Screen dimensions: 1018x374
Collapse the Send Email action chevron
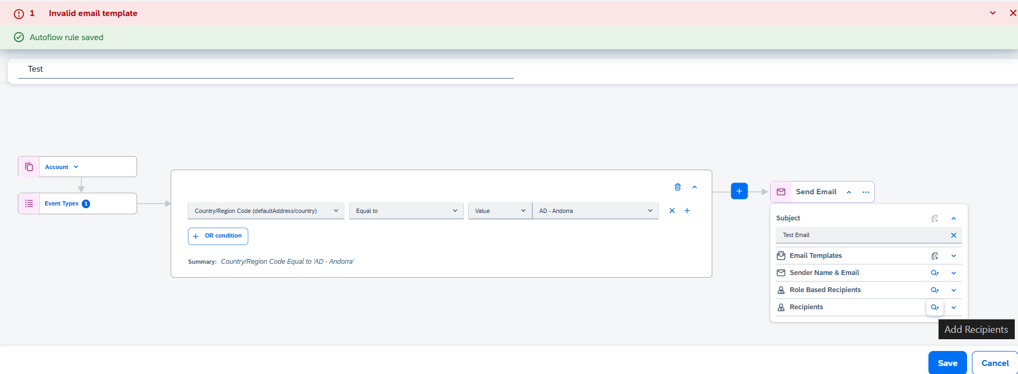point(849,192)
